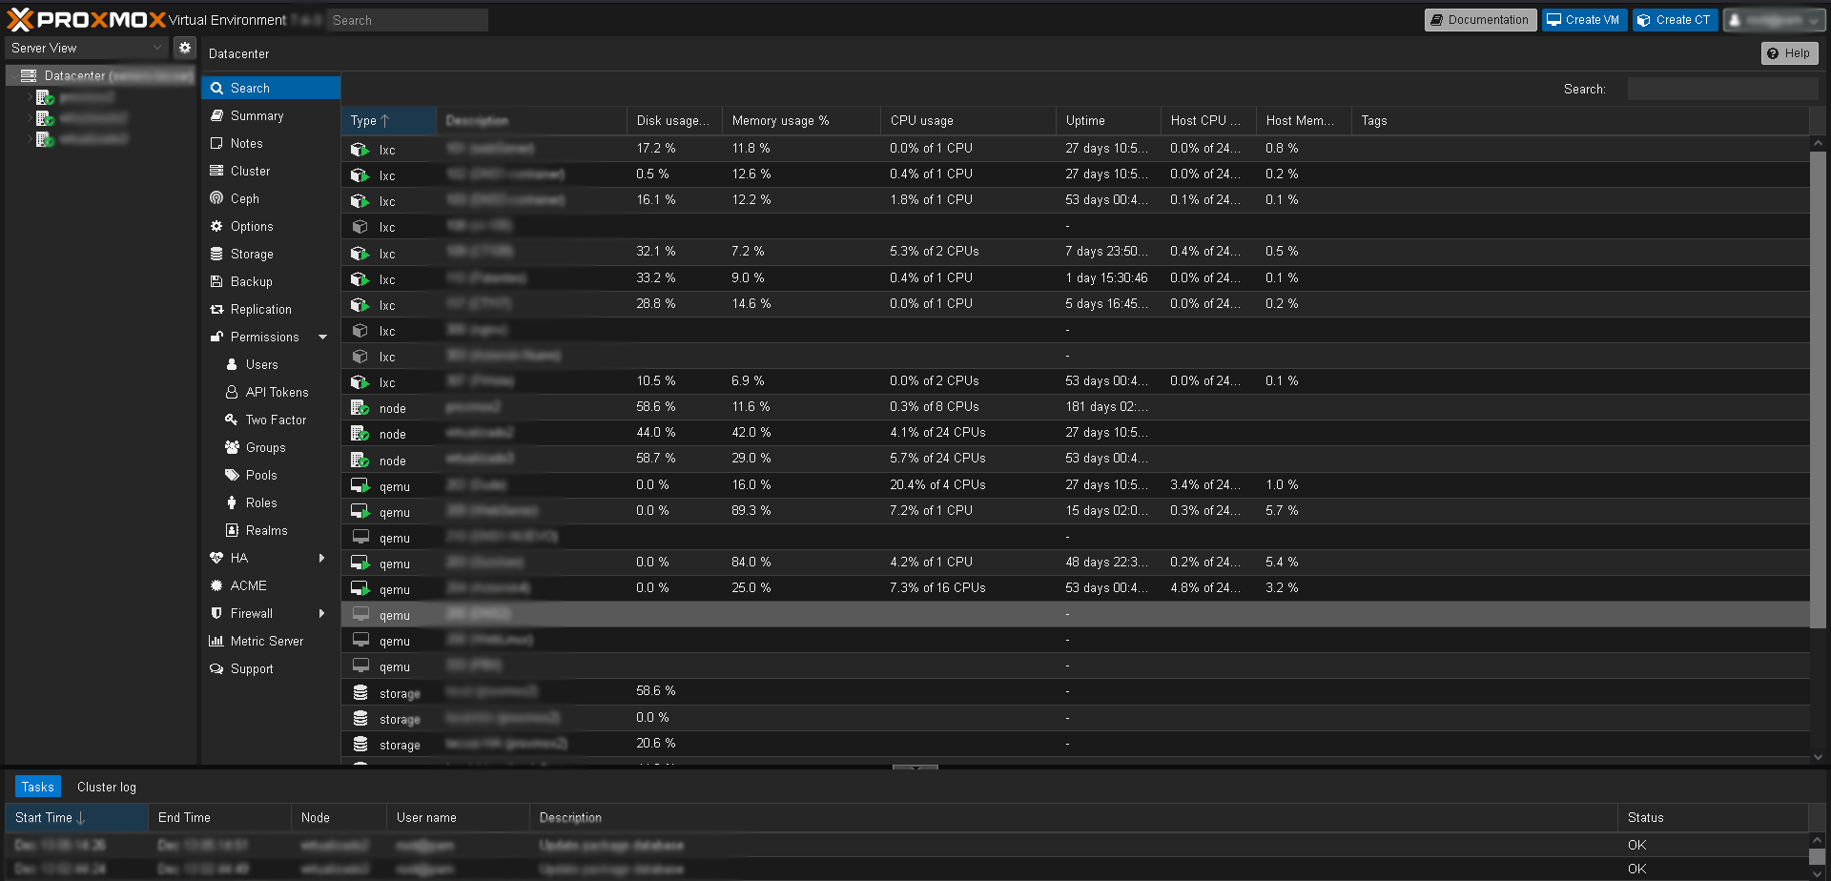
Task: Click the Backup floppy disk icon
Action: [x=216, y=281]
